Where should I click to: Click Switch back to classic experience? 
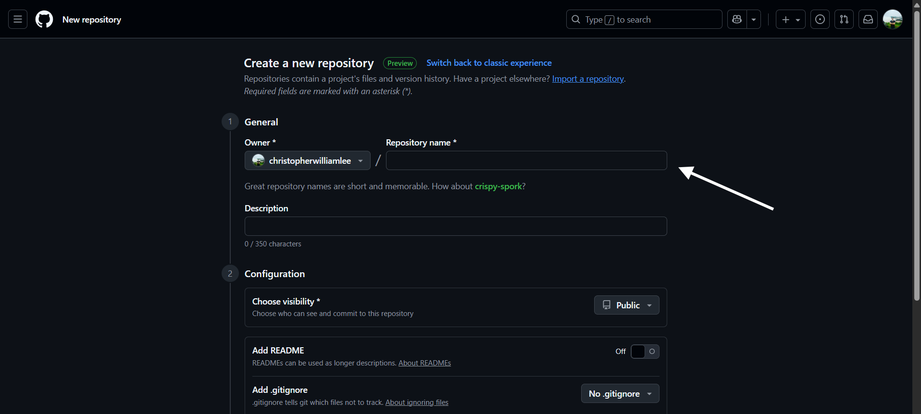tap(489, 63)
